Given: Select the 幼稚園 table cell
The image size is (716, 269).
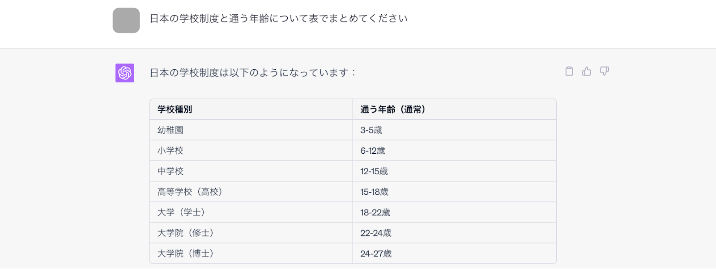Looking at the screenshot, I should (170, 130).
